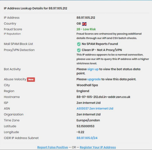Open the sign up link
152x150 pixels.
click(93, 69)
